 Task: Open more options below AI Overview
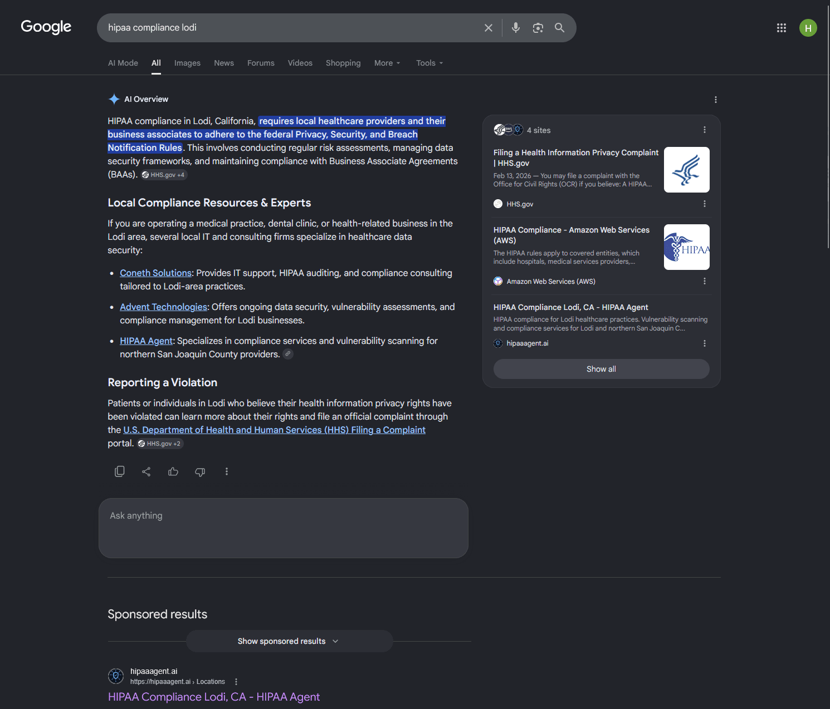click(227, 471)
